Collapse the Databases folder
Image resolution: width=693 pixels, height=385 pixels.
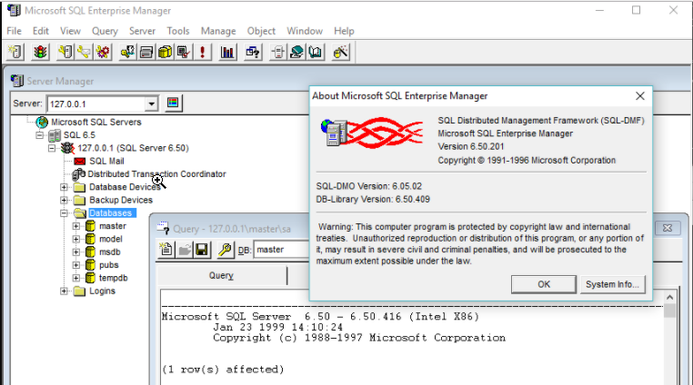tap(64, 213)
